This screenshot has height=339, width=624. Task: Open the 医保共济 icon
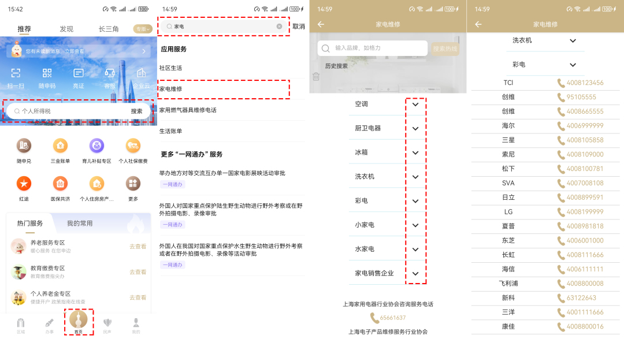click(60, 184)
